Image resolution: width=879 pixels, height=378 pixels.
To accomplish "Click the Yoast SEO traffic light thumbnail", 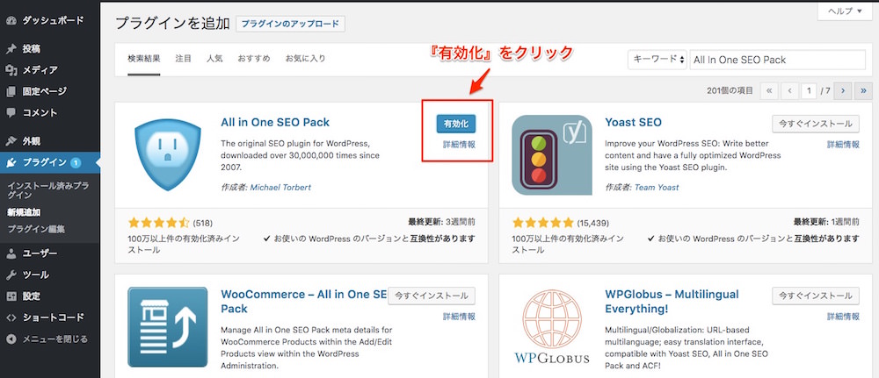I will click(552, 155).
